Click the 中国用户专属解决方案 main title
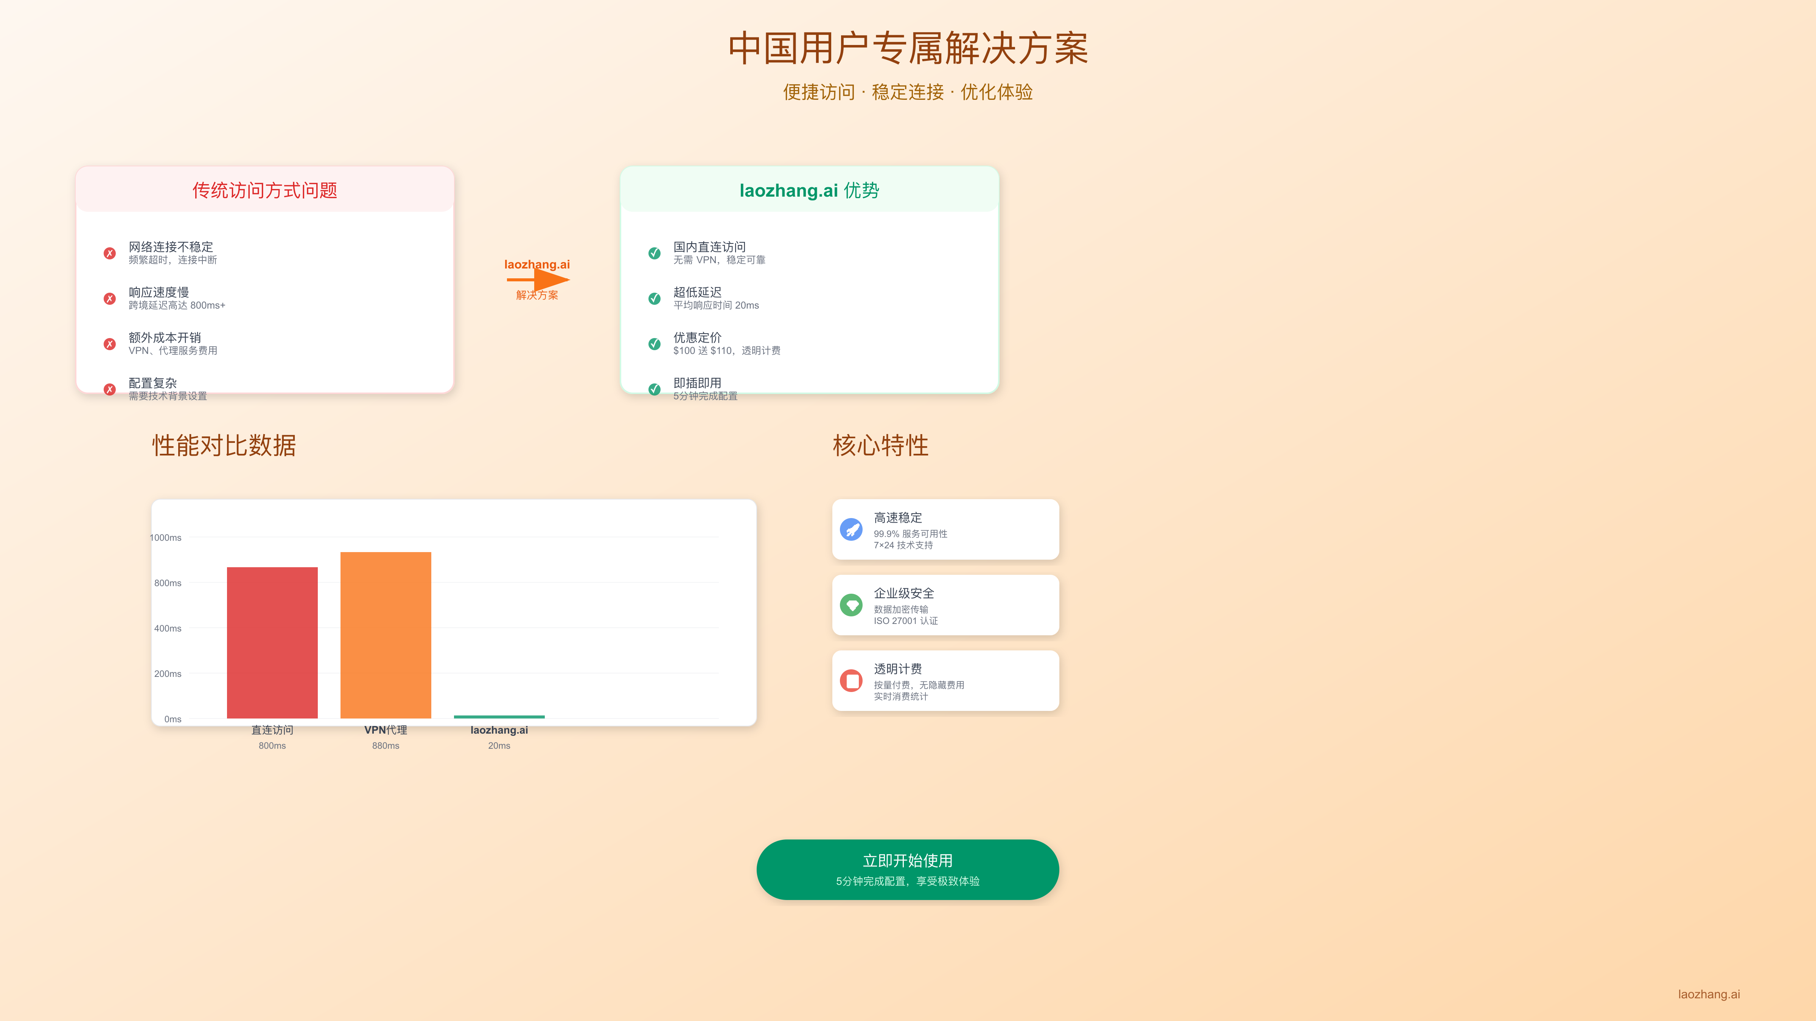 pyautogui.click(x=908, y=49)
